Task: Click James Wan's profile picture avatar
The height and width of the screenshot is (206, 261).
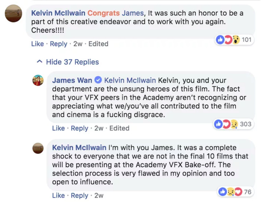Action: pos(38,80)
